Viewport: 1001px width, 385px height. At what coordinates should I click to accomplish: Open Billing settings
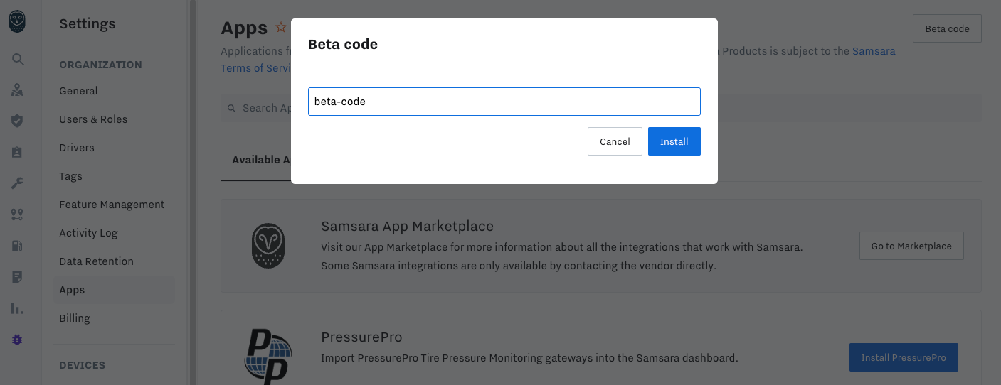click(x=75, y=318)
